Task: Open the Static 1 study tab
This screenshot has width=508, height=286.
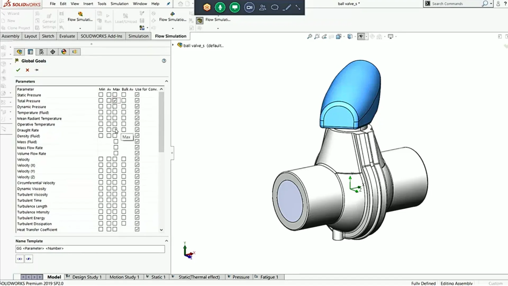Action: (x=158, y=277)
